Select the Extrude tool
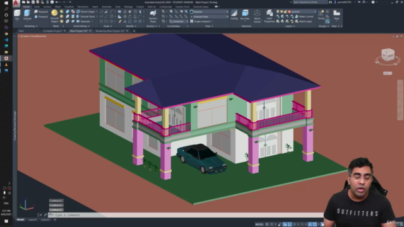 click(x=27, y=15)
